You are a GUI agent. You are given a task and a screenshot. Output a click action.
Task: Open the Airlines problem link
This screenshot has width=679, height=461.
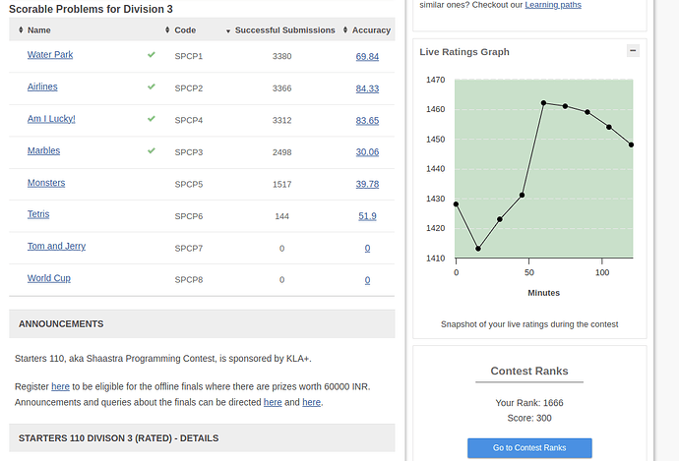[x=42, y=86]
